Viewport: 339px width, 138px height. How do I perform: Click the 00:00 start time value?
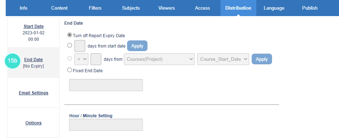tap(34, 39)
